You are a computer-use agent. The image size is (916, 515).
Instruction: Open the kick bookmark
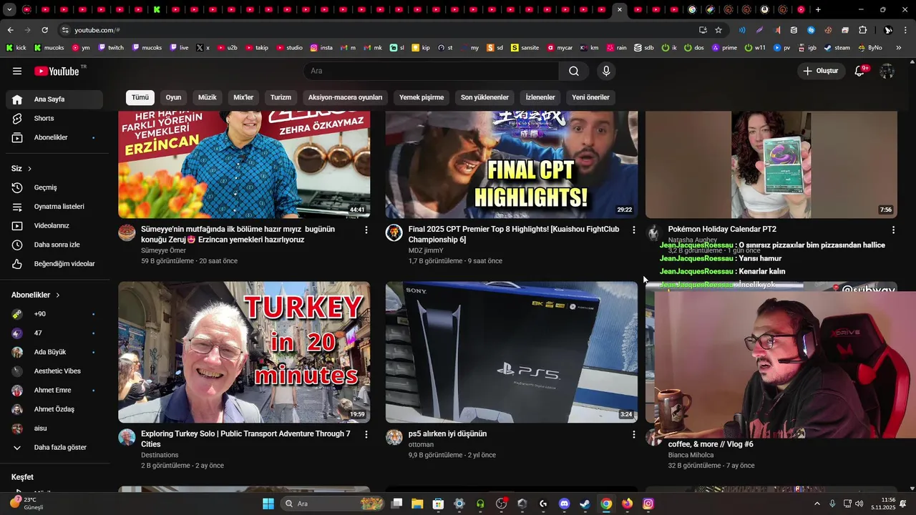click(x=16, y=48)
